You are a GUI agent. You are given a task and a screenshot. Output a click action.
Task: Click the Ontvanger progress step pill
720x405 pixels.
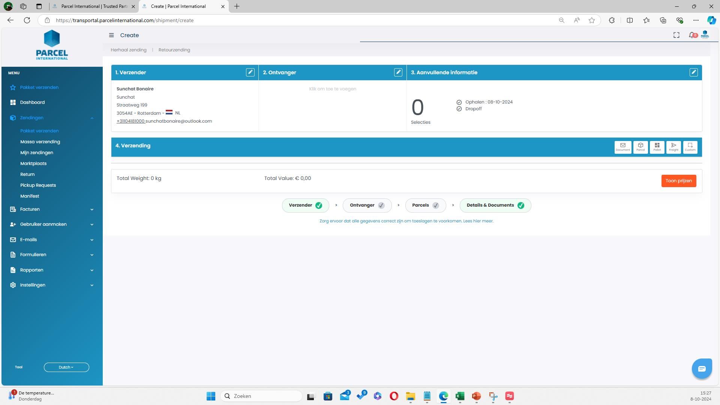click(x=367, y=205)
